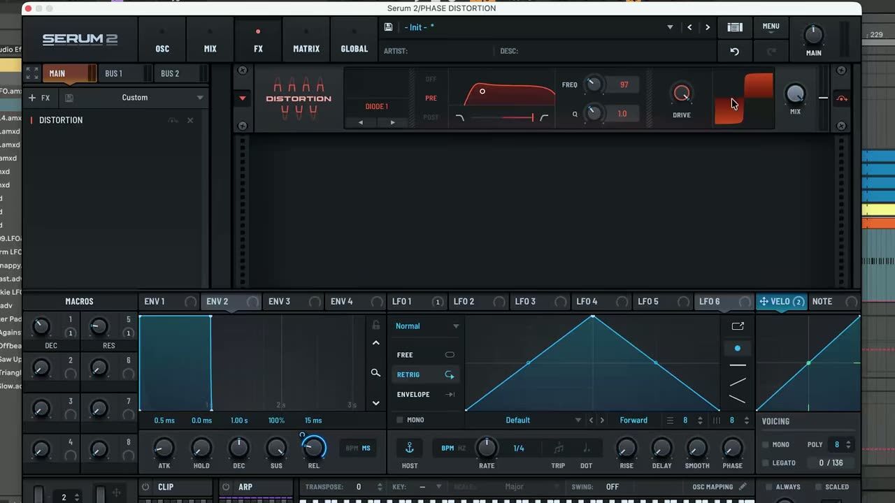The height and width of the screenshot is (503, 895).
Task: Add a new effect with + FX
Action: (x=39, y=98)
